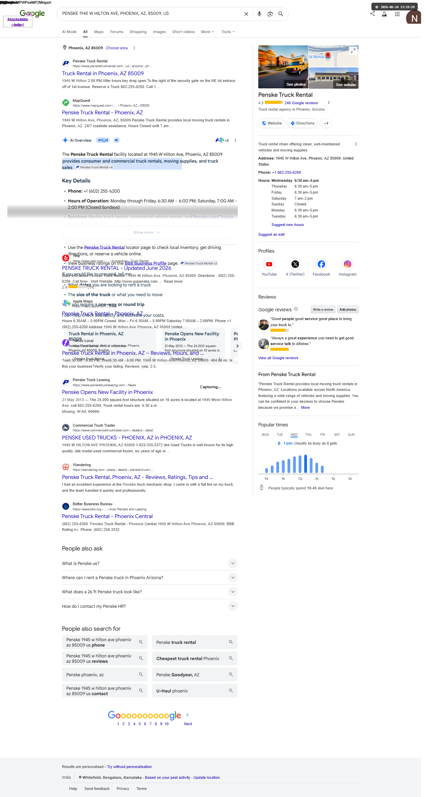Search 'Penske truck rental' related suggestion magnifier

(231, 642)
